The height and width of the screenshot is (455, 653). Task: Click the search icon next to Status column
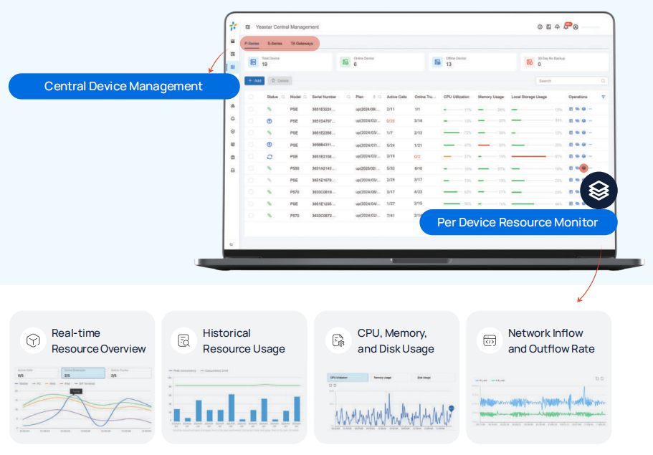[283, 96]
